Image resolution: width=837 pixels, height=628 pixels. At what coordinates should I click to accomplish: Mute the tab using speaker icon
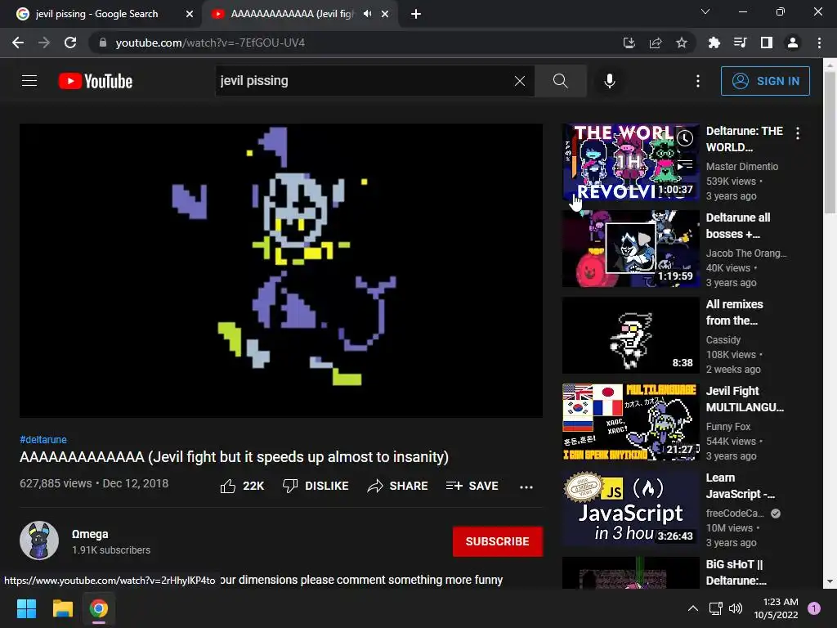[x=367, y=14]
